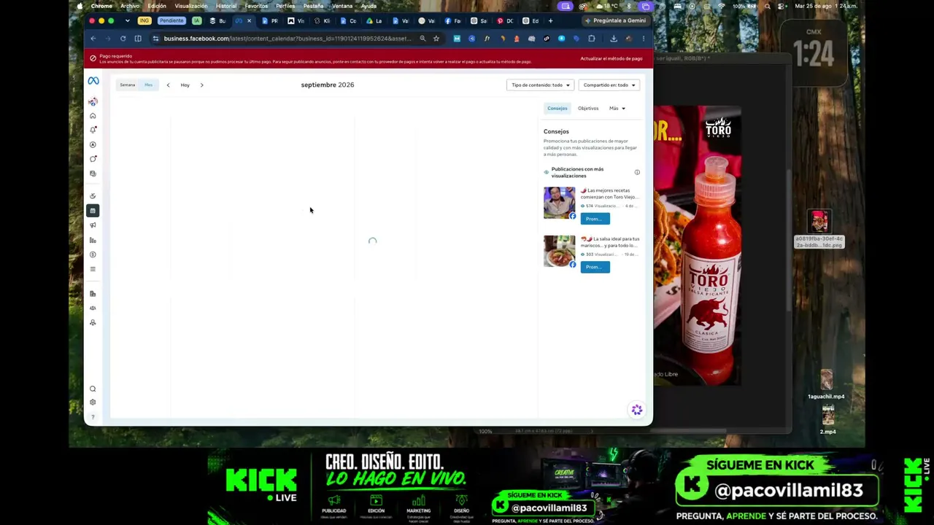Click the Pago requerido alert icon
This screenshot has width=934, height=525.
[93, 58]
